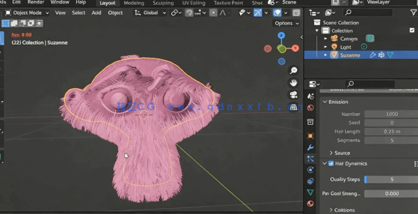Toggle viewport overlays display
Screen dimensions: 418x214
277,13
